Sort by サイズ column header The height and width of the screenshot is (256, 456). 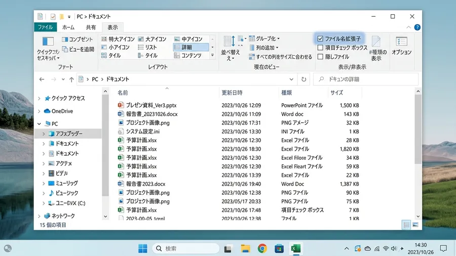[x=336, y=93]
